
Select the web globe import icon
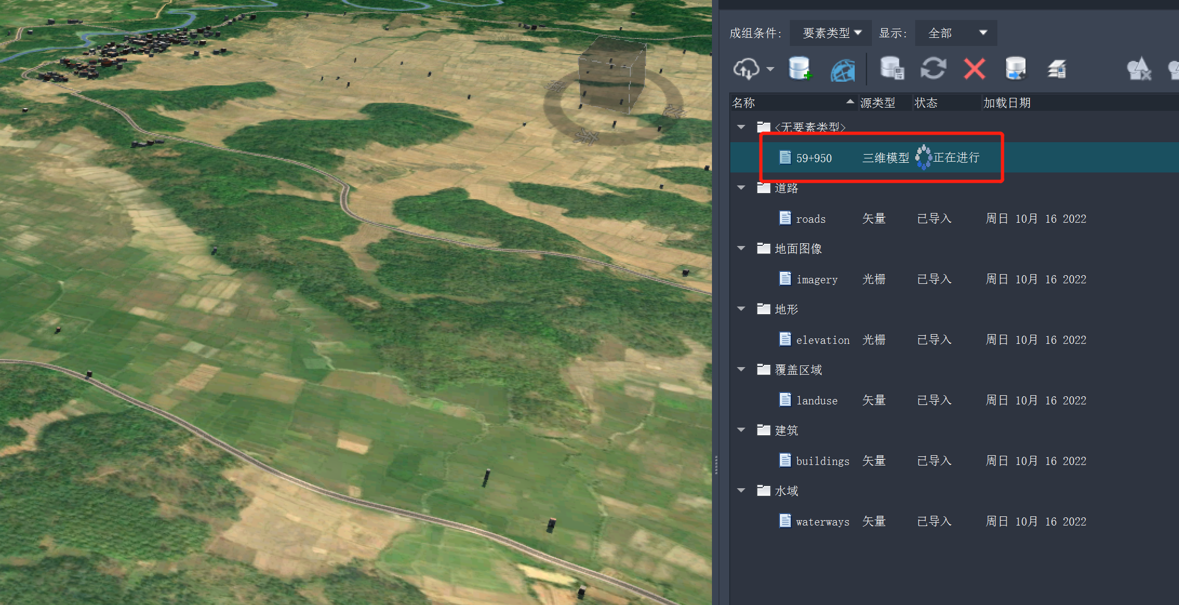click(842, 69)
